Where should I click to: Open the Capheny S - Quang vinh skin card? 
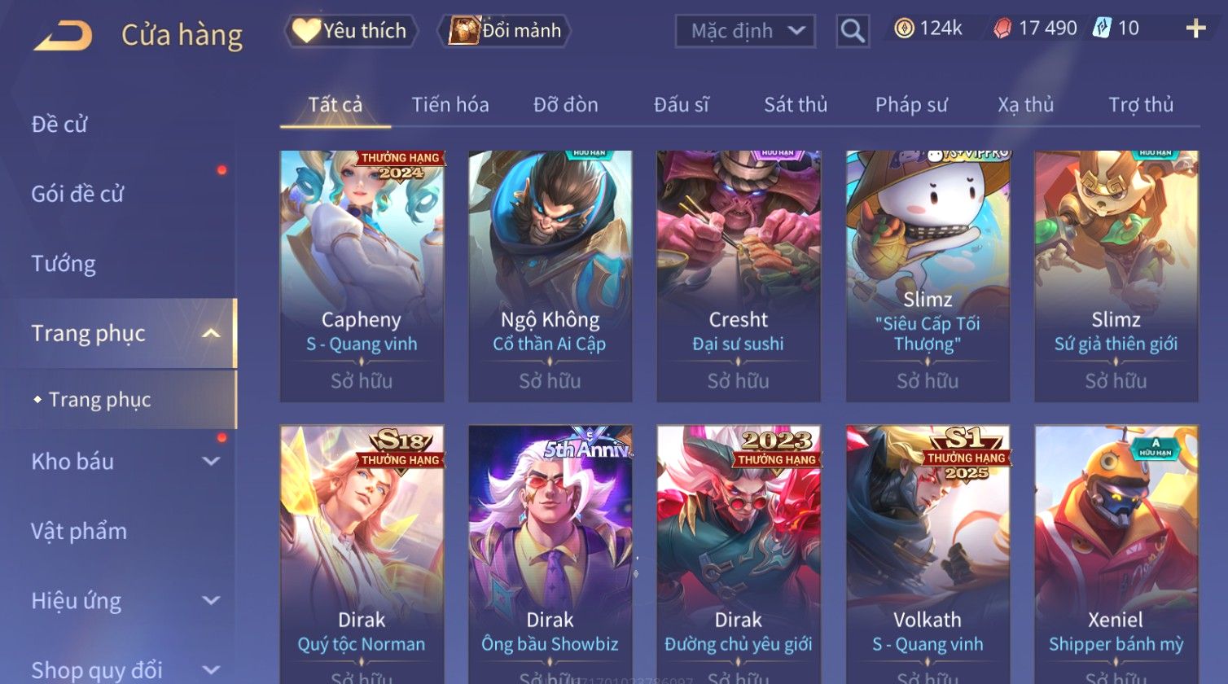pos(362,276)
